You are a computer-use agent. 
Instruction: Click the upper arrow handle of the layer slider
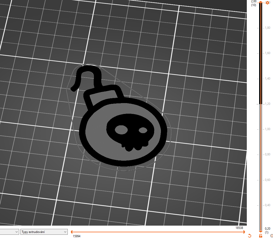[260, 2]
